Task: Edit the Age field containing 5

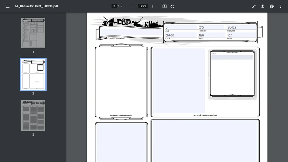Action: 181,27
